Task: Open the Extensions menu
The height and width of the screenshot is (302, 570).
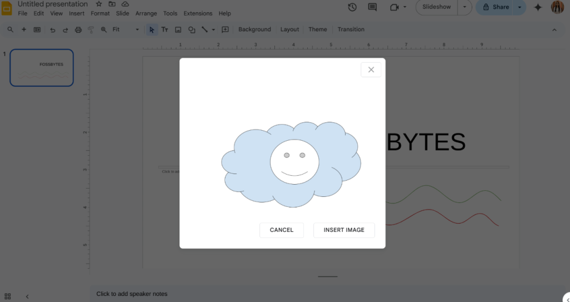Action: coord(198,13)
